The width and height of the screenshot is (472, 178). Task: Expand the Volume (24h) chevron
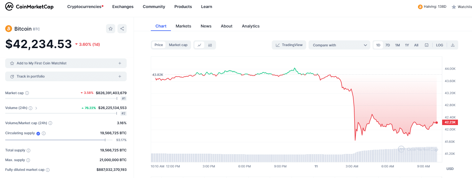click(36, 108)
